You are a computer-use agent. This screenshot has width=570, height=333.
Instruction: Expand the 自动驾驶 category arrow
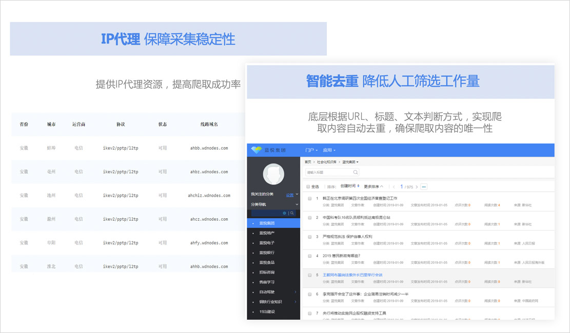pyautogui.click(x=295, y=292)
